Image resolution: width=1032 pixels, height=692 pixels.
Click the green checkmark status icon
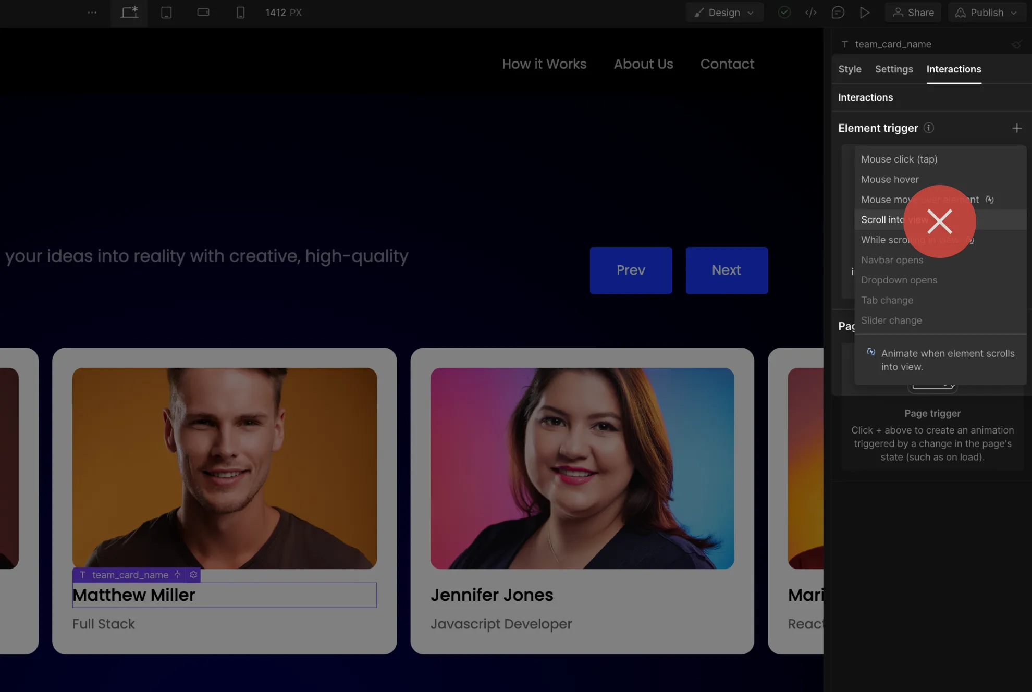[784, 13]
